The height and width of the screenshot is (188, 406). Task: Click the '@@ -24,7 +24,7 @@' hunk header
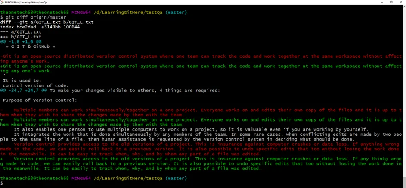point(24,91)
